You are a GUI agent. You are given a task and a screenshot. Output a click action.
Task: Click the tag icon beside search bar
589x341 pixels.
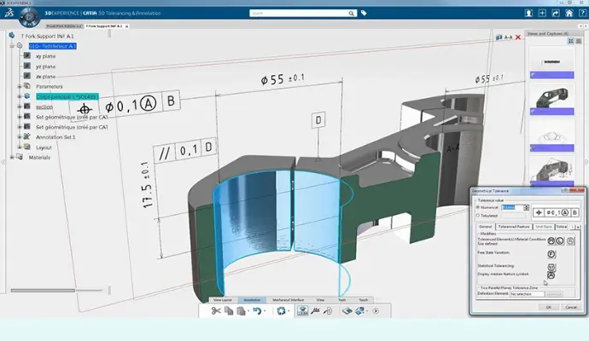(364, 13)
